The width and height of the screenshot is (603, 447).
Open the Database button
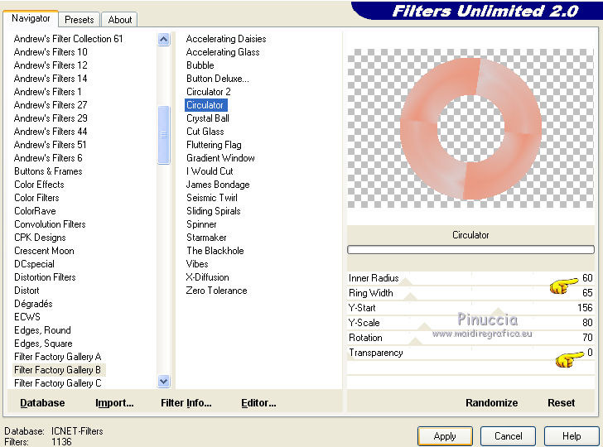click(42, 403)
